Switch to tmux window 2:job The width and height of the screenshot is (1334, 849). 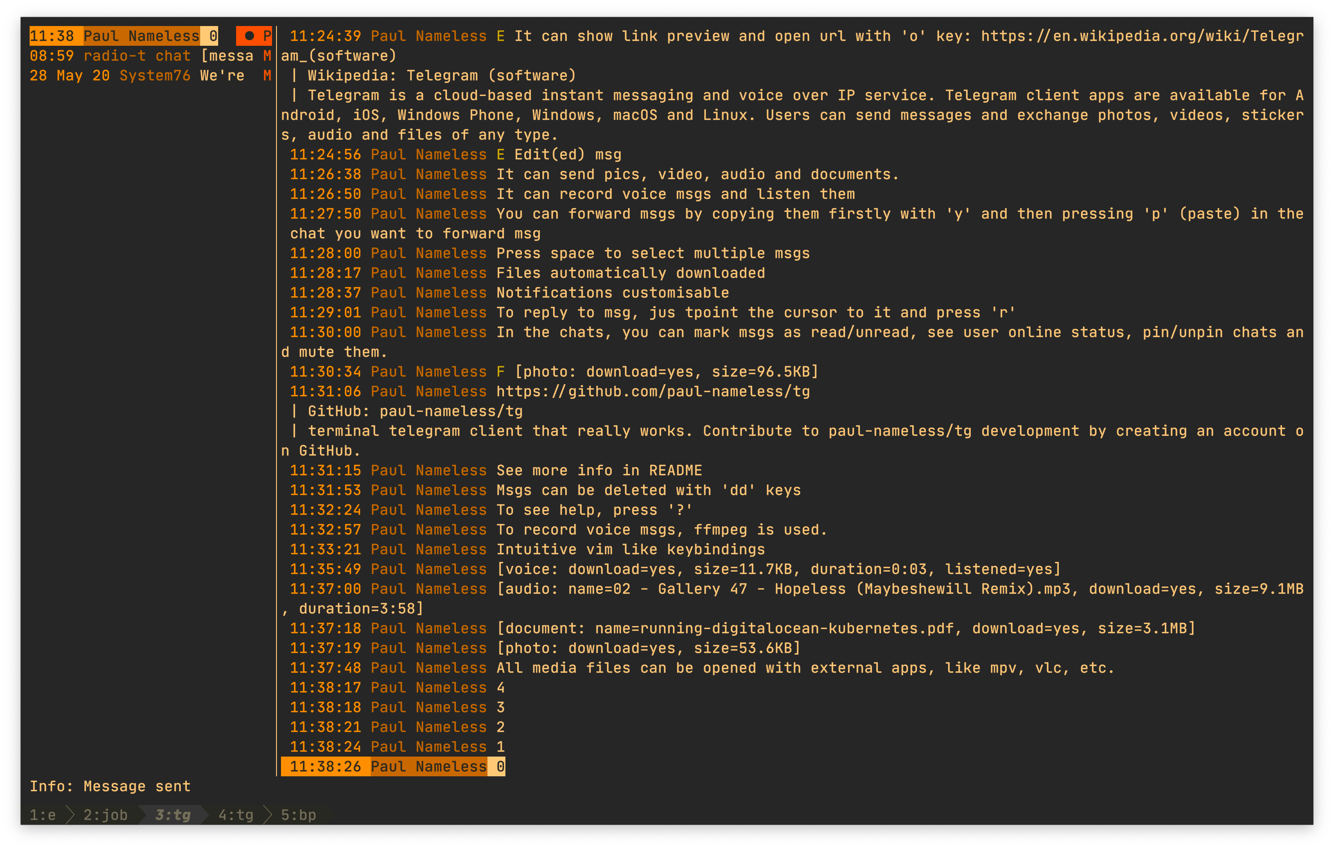point(105,814)
